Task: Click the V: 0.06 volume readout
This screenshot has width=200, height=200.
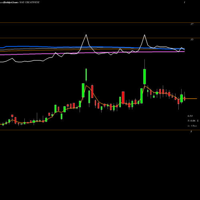Action: coord(192,121)
